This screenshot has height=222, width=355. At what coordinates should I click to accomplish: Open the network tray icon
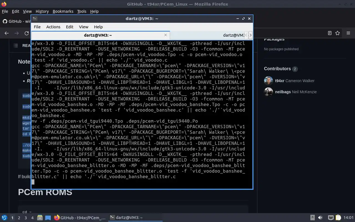click(x=331, y=218)
